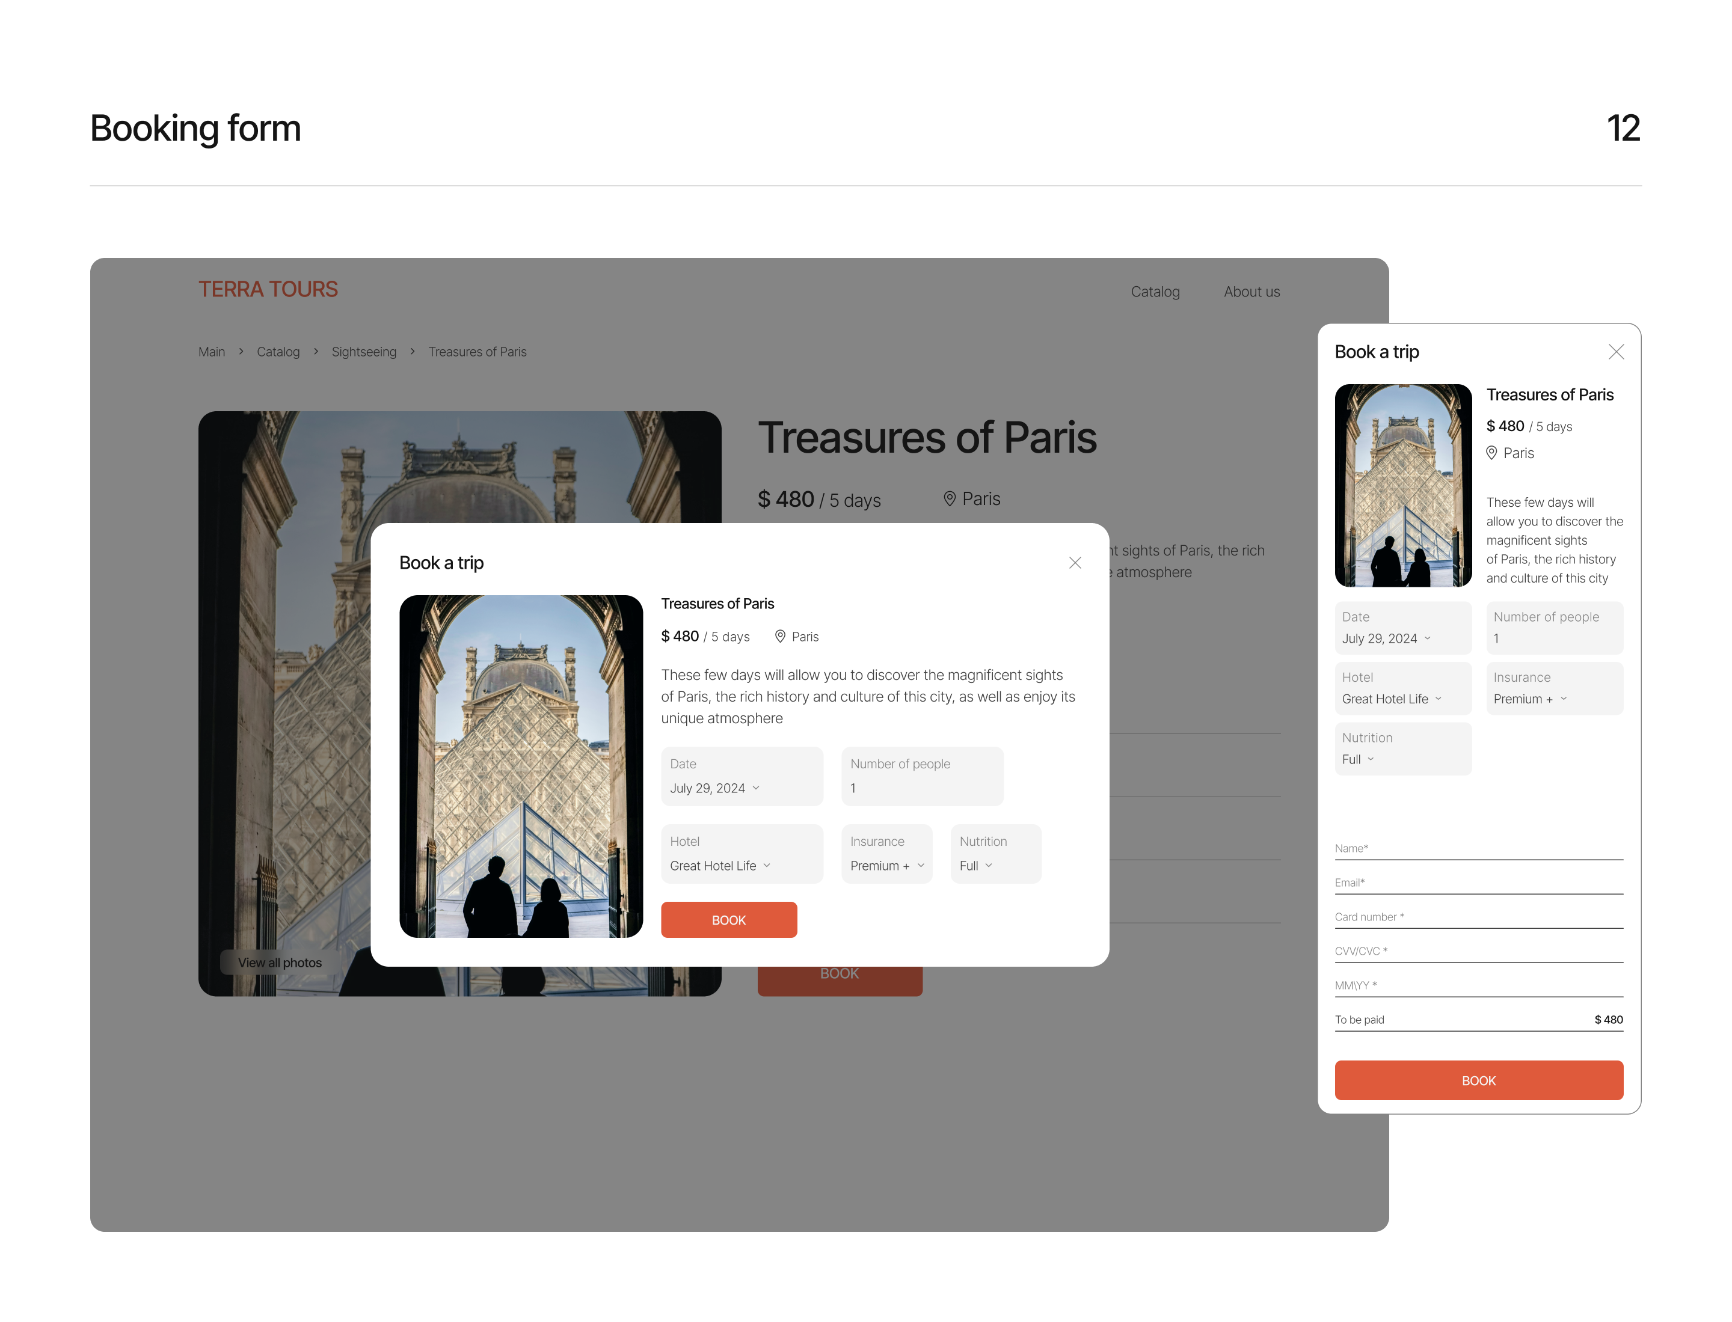Close the mobile Book a trip panel
Viewport: 1732px width, 1322px height.
tap(1615, 352)
